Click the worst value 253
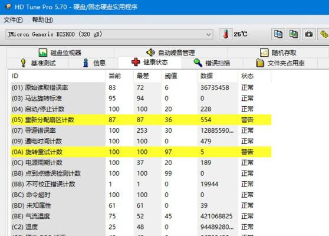This screenshot has height=236, width=329. (142, 130)
